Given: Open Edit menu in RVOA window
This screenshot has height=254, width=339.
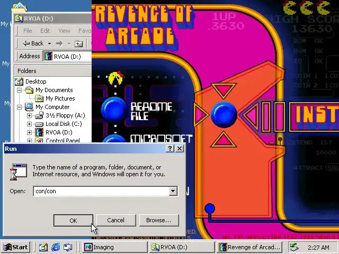Looking at the screenshot, I should coord(45,31).
